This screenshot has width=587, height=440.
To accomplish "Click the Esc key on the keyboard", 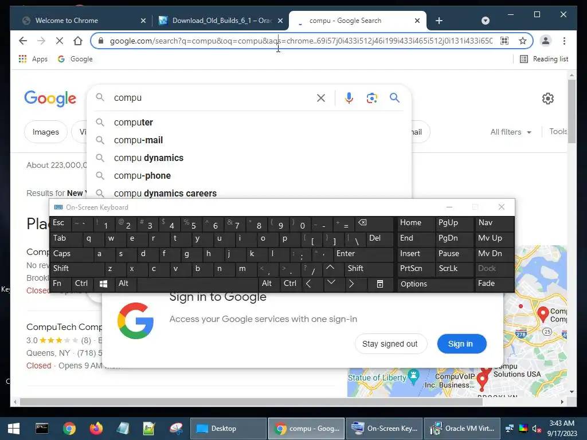I will tap(60, 223).
